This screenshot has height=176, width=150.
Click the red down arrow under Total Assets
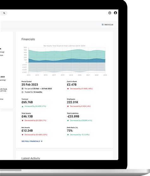pos(22,121)
